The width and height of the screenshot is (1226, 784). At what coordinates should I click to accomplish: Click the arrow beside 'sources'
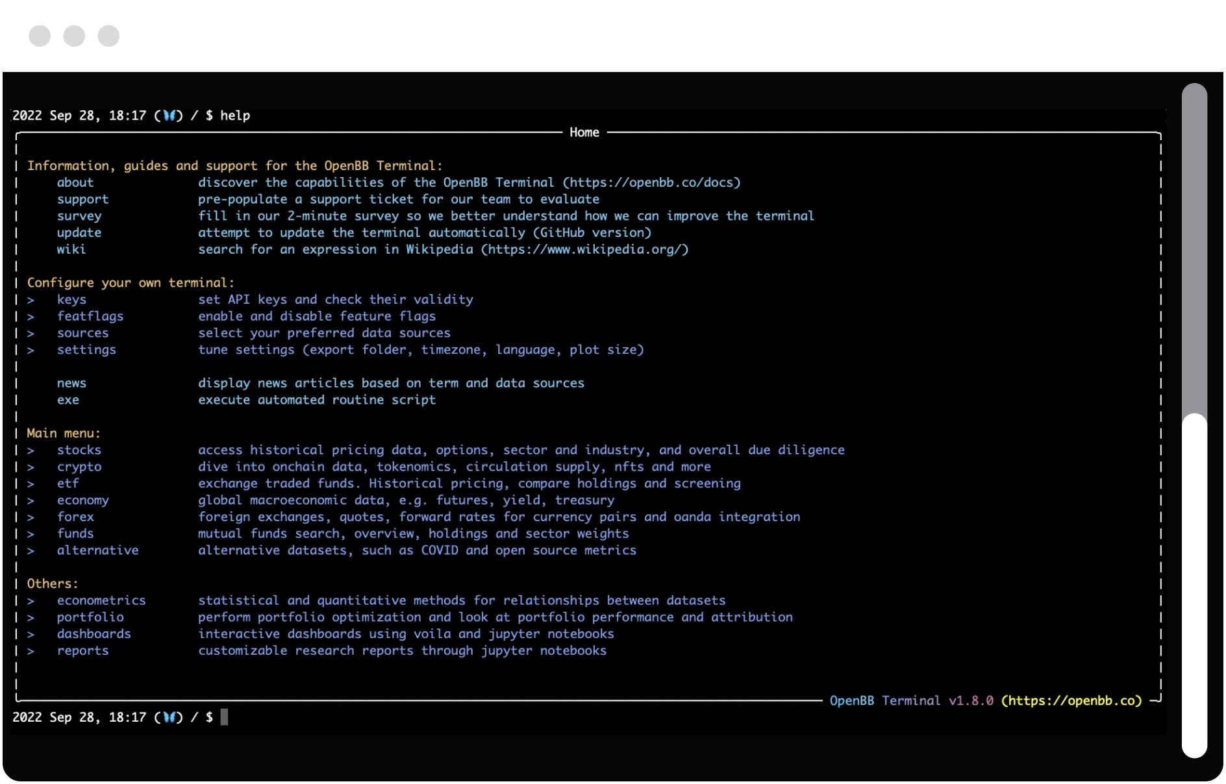(x=31, y=334)
